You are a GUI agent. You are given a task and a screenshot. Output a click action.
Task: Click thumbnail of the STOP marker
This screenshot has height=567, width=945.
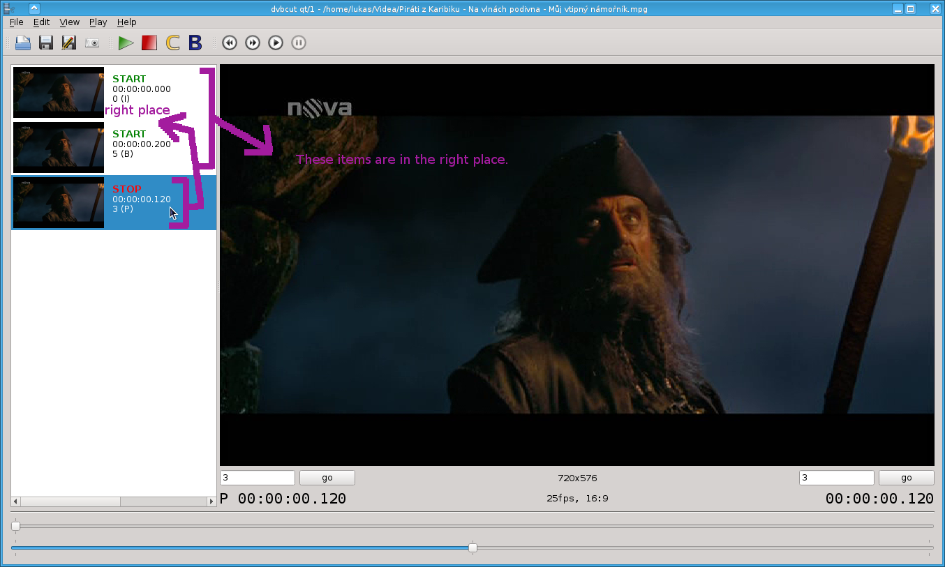(x=59, y=202)
